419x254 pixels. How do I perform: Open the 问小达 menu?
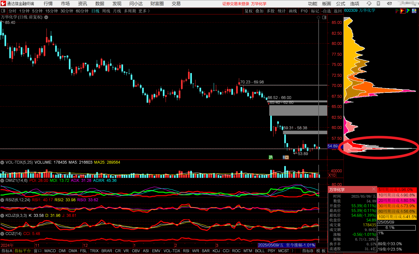tap(136, 4)
